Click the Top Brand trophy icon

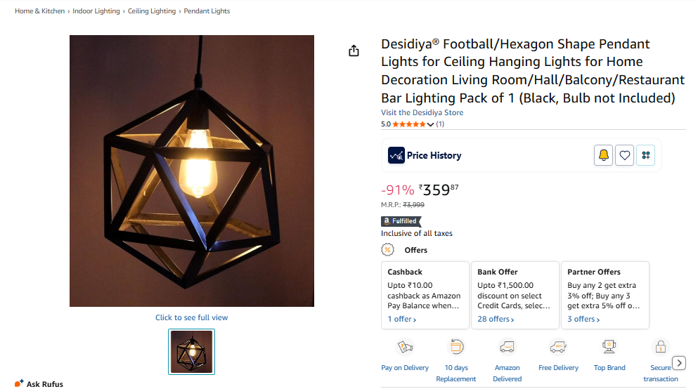pos(609,346)
